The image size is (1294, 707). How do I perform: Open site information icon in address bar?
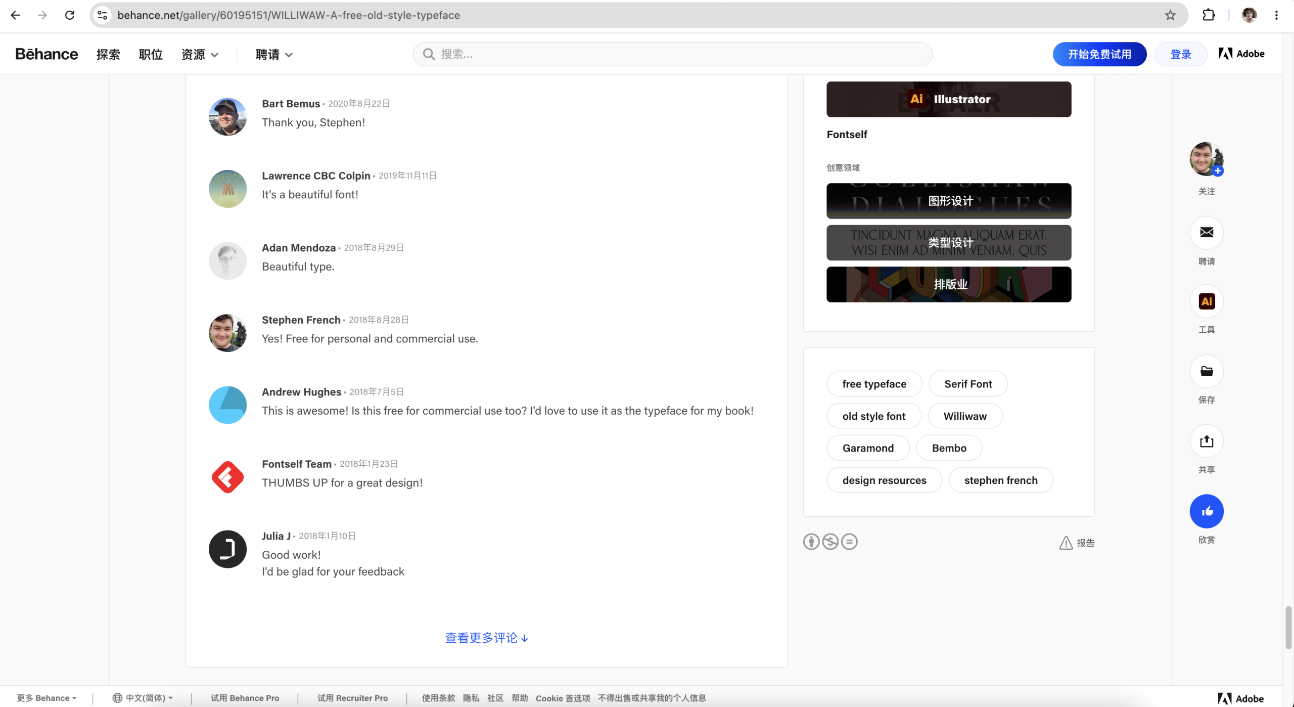(103, 15)
